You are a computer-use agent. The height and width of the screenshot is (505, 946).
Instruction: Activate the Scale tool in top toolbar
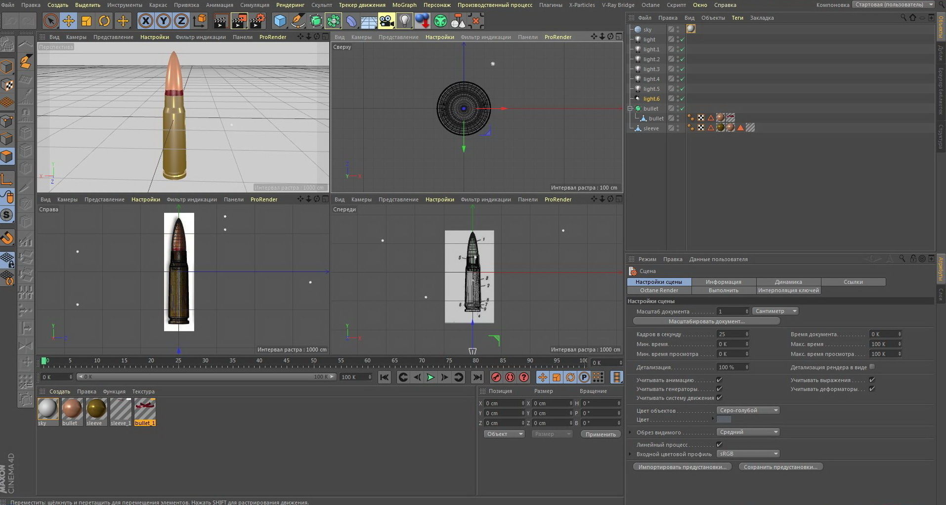[86, 21]
